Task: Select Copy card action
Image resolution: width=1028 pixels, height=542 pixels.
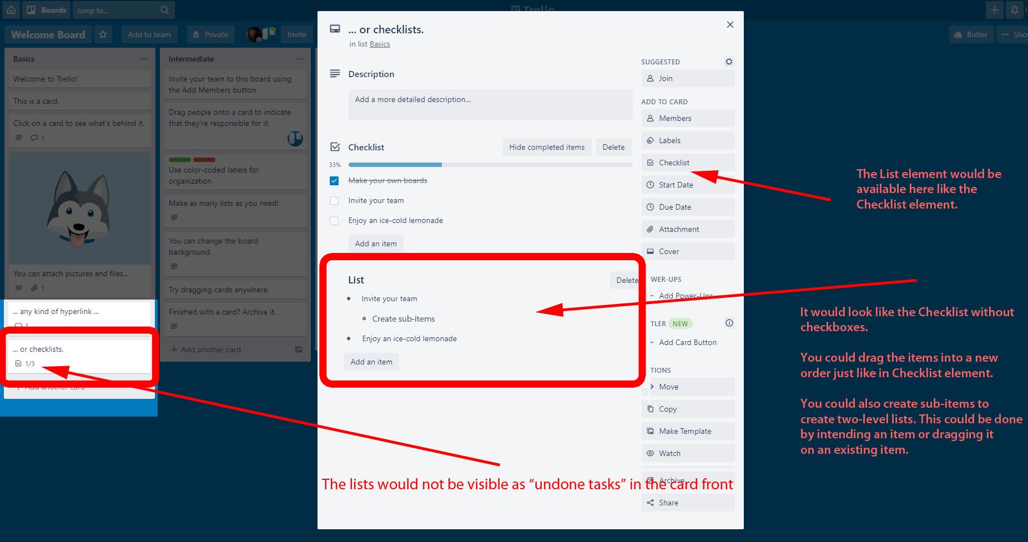Action: pyautogui.click(x=688, y=409)
